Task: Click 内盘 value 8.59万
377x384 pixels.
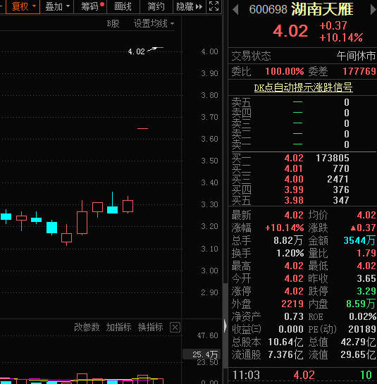Action: (x=361, y=304)
